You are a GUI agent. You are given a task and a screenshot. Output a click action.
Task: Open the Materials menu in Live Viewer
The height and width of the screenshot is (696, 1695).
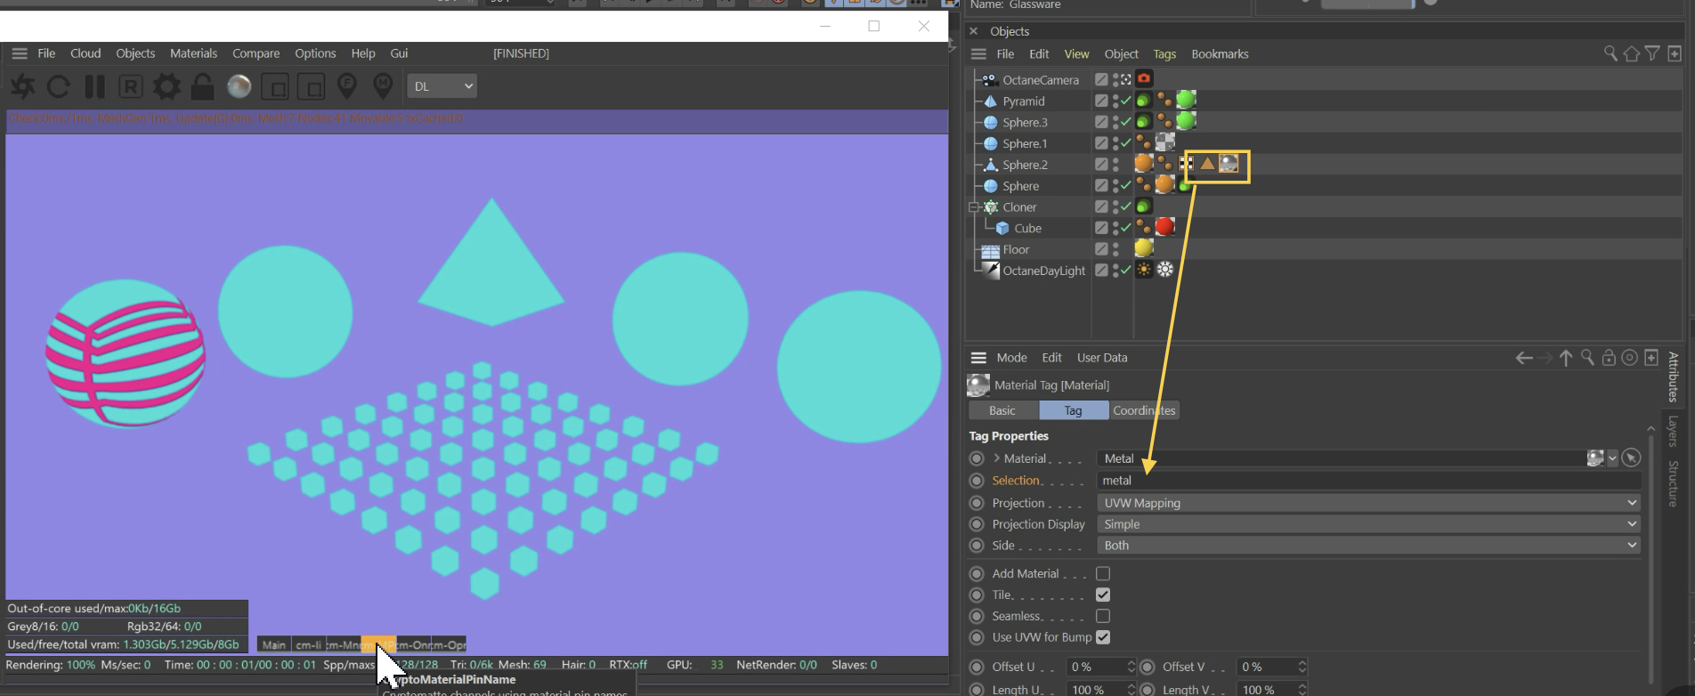coord(193,53)
